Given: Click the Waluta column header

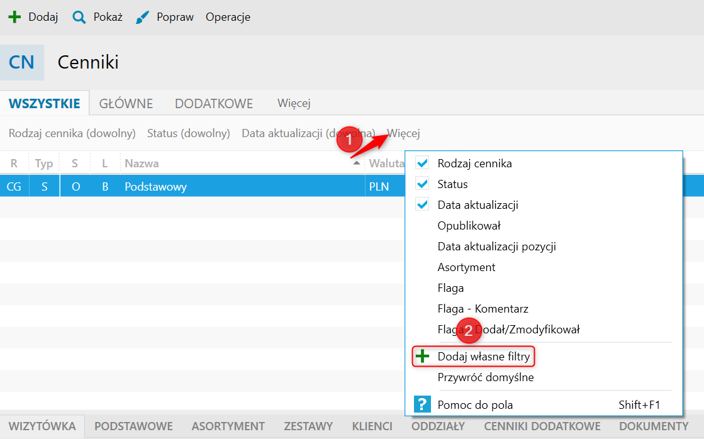Looking at the screenshot, I should click(386, 163).
